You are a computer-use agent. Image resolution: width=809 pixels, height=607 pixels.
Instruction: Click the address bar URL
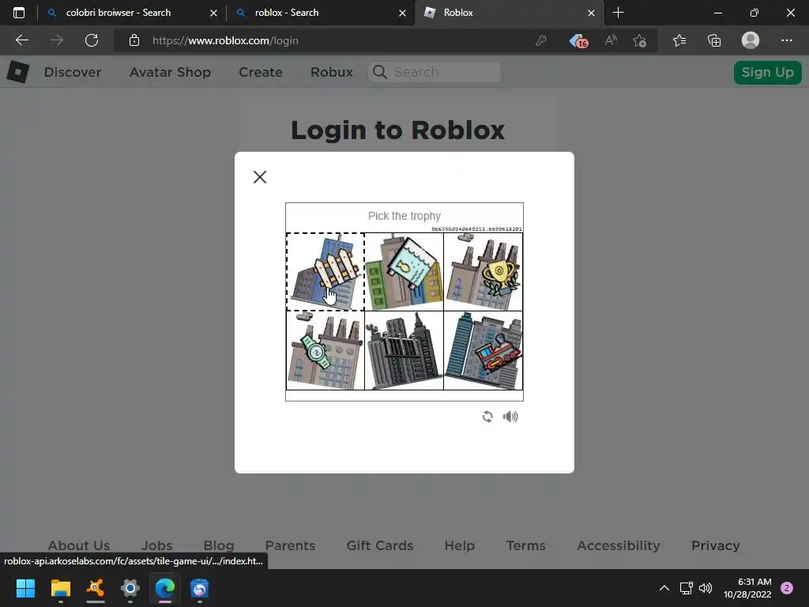point(225,41)
